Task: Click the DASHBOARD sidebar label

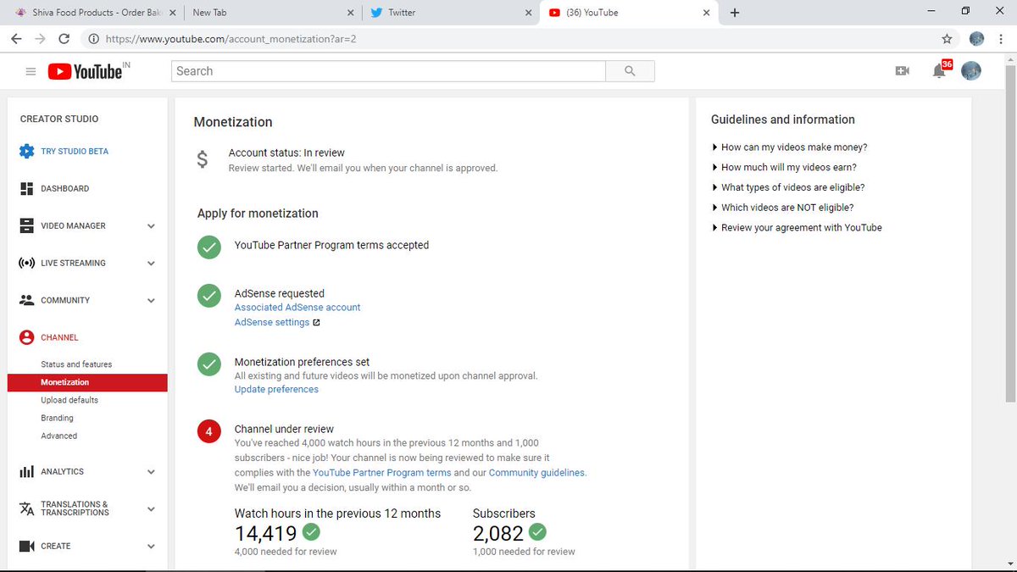Action: coord(64,189)
